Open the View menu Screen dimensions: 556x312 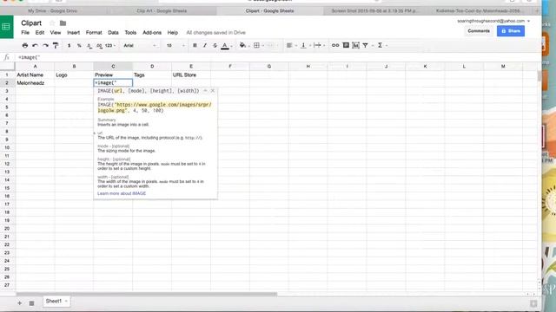pos(56,33)
